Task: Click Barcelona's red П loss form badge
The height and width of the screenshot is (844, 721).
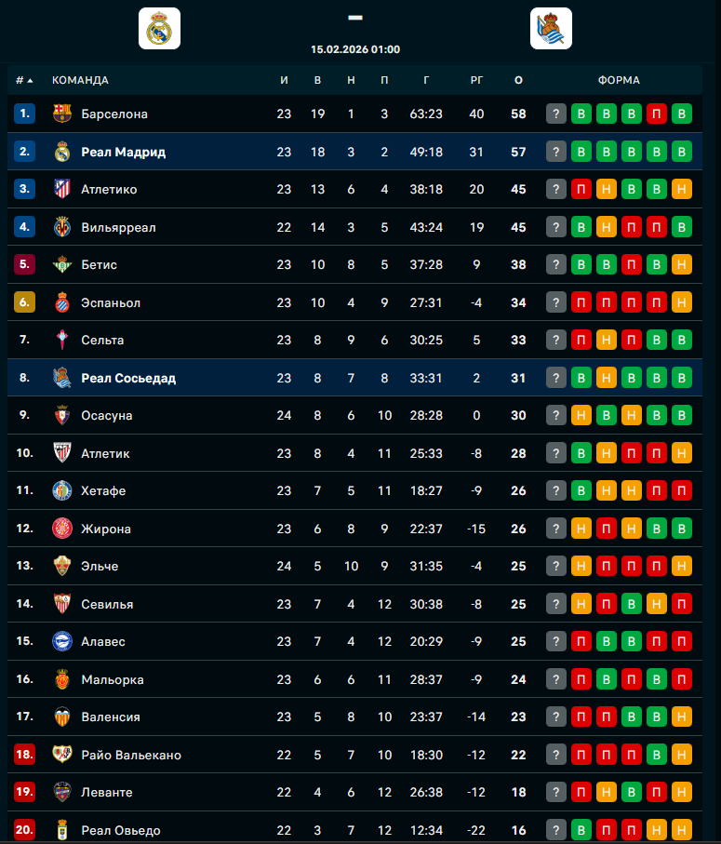Action: (657, 114)
